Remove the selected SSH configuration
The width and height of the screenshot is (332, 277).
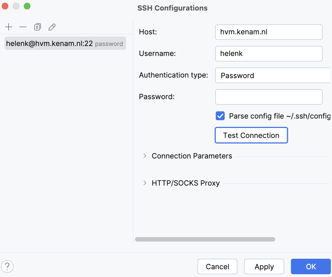(23, 27)
